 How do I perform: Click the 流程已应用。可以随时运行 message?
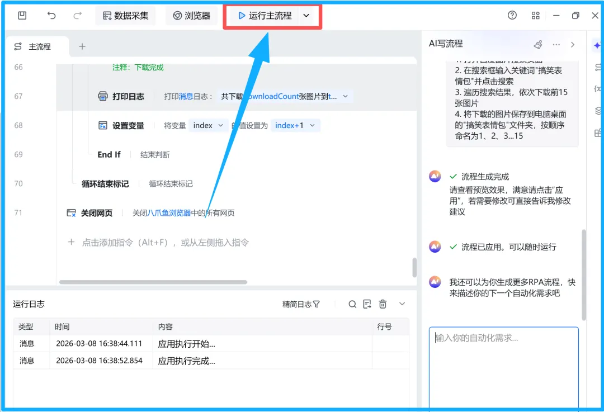(508, 247)
